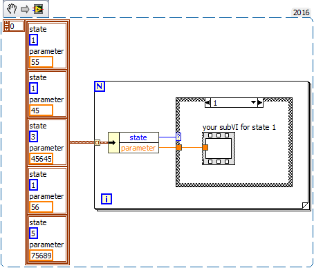The image size is (314, 268).
Task: Click the parameter field containing 45645
Action: coord(41,159)
